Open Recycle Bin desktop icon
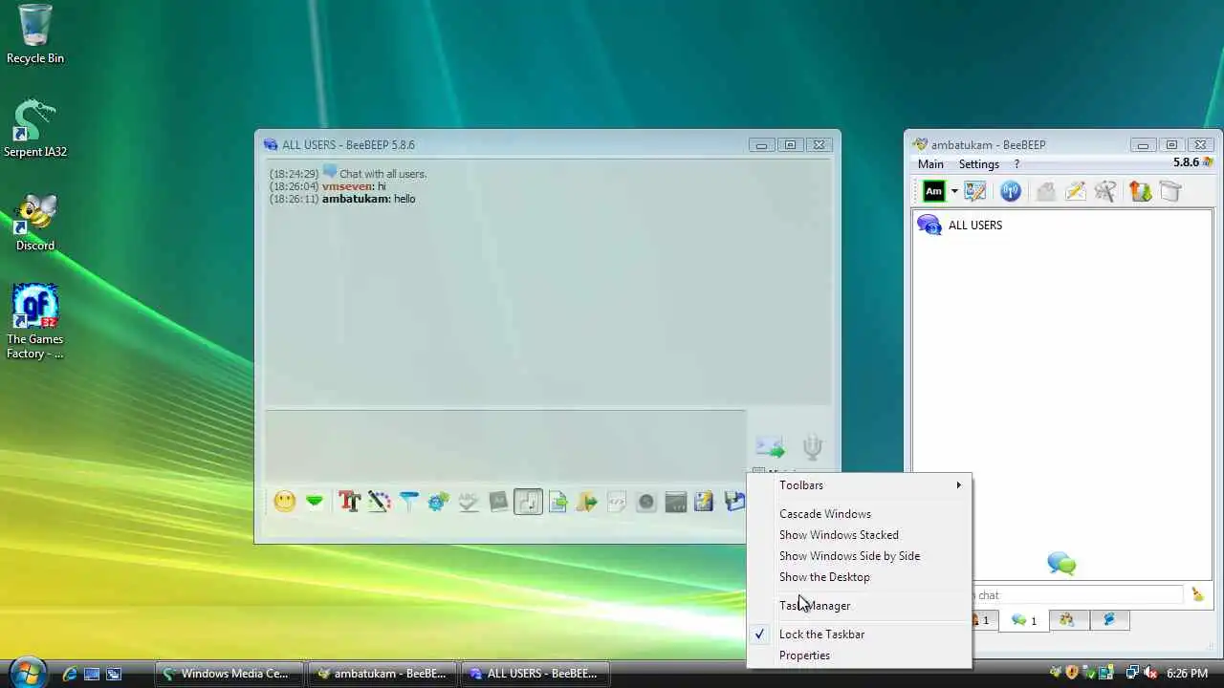The height and width of the screenshot is (688, 1224). point(35,34)
